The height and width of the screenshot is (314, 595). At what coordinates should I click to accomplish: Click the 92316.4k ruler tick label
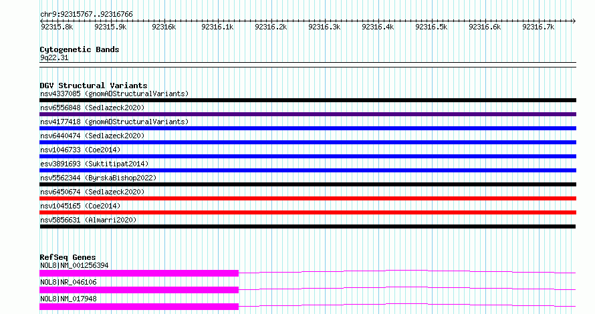[x=378, y=27]
